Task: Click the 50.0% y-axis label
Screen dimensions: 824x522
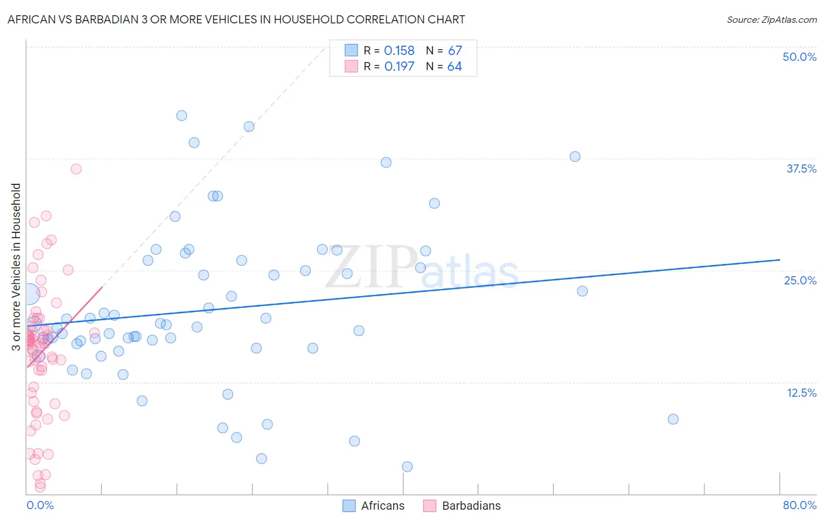Action: point(799,57)
